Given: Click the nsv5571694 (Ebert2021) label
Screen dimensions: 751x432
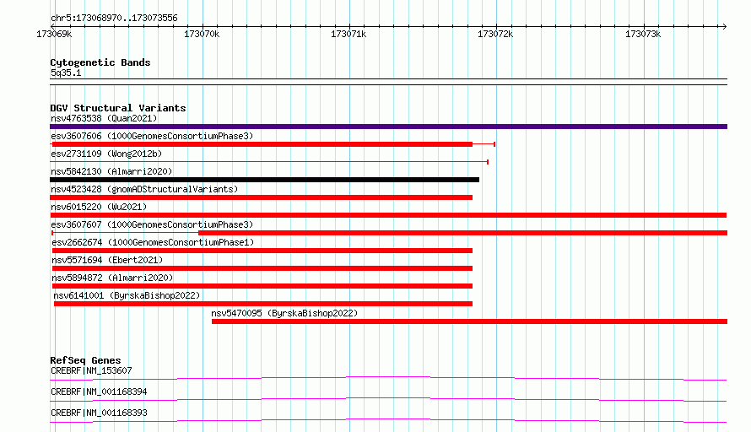Looking at the screenshot, I should coord(107,260).
